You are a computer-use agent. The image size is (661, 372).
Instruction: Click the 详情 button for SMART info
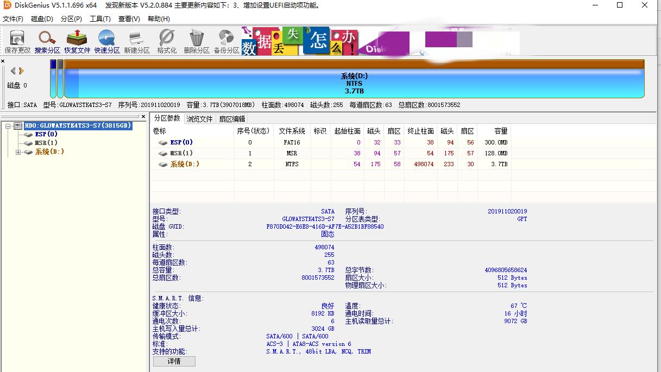(174, 361)
